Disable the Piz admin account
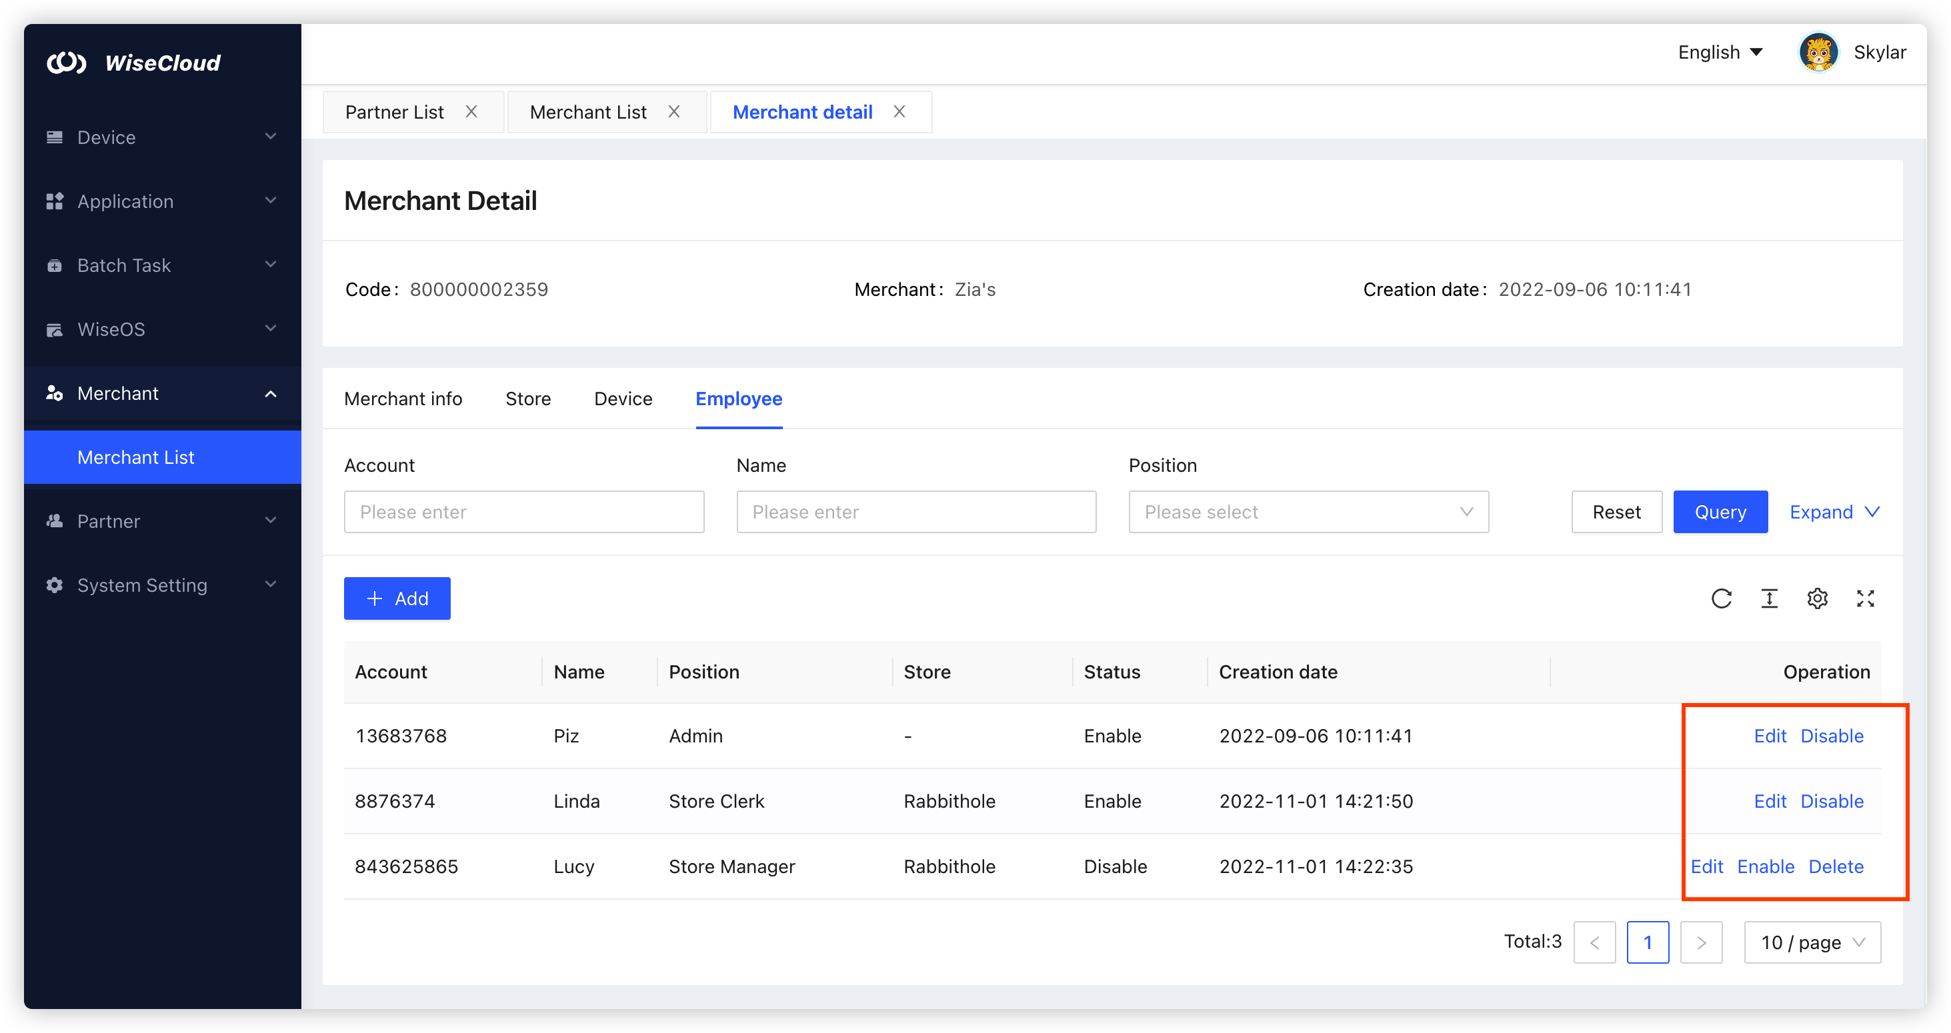The width and height of the screenshot is (1951, 1033). pos(1832,736)
